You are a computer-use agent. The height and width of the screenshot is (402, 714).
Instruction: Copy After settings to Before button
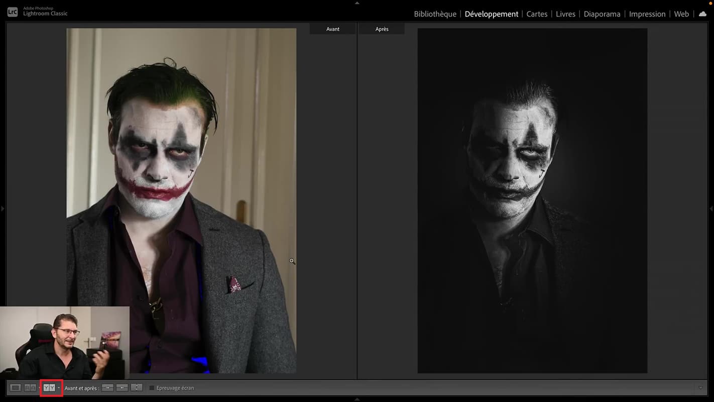tap(122, 388)
